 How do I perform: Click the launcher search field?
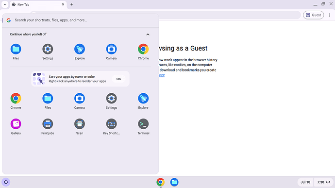[80, 20]
